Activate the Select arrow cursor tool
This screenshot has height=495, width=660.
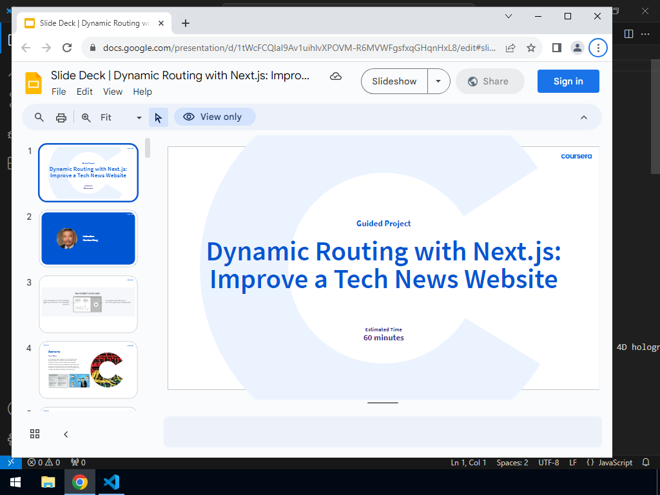(159, 117)
